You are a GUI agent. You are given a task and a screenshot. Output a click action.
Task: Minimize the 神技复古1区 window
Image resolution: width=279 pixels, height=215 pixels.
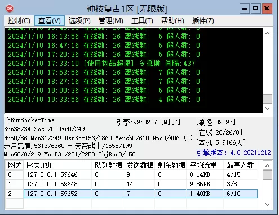[x=245, y=8]
